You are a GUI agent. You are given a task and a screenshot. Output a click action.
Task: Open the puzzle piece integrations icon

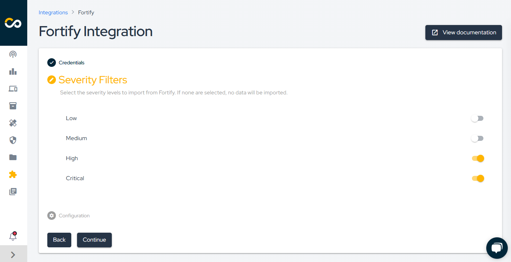pos(13,174)
